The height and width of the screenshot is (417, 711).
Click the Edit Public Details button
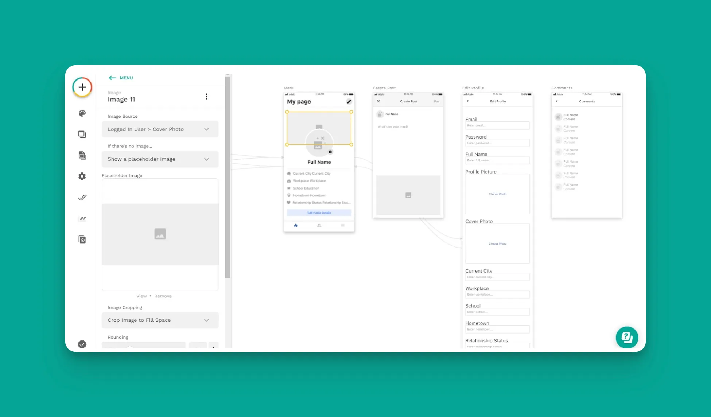tap(319, 213)
